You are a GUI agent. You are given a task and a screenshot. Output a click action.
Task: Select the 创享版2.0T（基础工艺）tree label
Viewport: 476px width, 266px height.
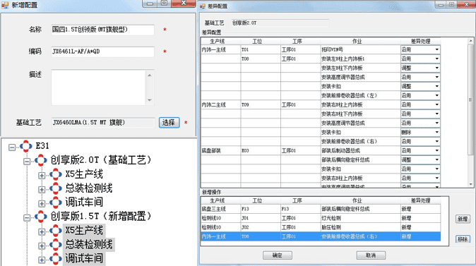coord(101,160)
